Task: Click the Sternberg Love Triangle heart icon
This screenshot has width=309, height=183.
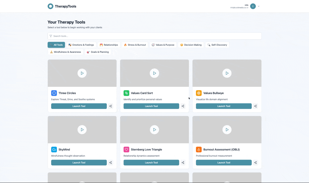Action: 126,150
